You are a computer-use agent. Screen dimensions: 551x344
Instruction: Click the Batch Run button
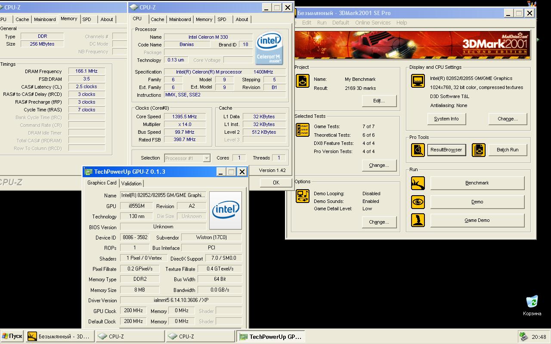(x=508, y=150)
